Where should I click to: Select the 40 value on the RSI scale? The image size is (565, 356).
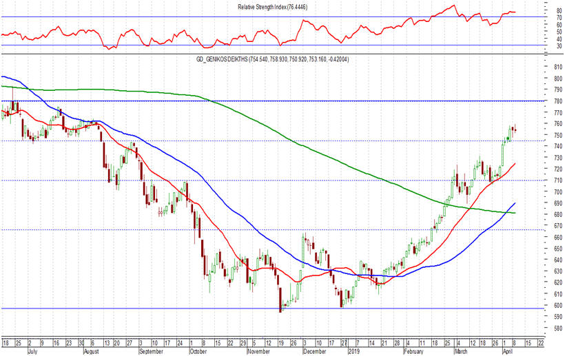[559, 39]
